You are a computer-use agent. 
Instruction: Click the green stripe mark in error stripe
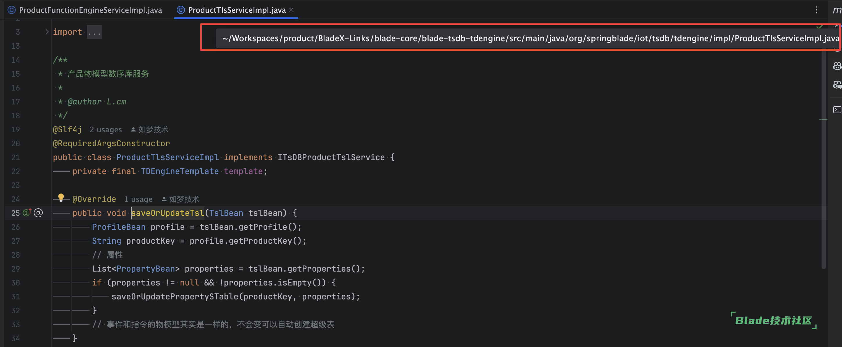[823, 120]
